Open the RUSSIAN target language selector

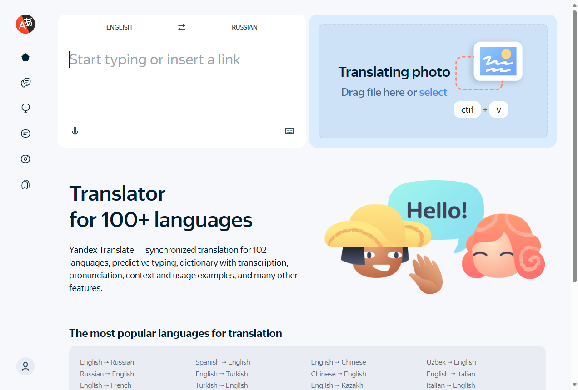point(244,27)
